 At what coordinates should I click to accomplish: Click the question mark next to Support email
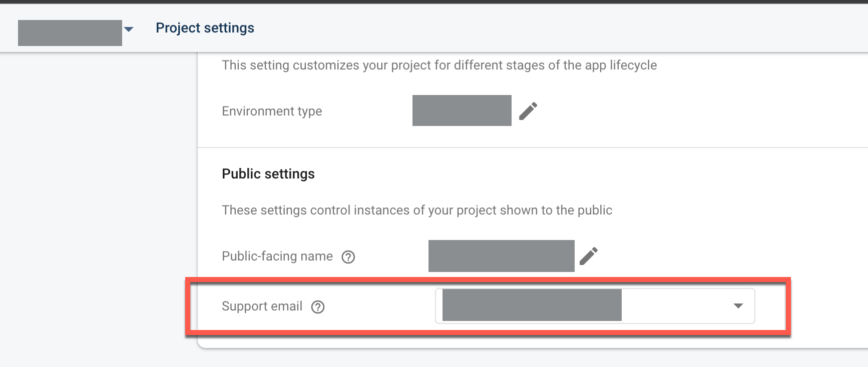coord(317,306)
